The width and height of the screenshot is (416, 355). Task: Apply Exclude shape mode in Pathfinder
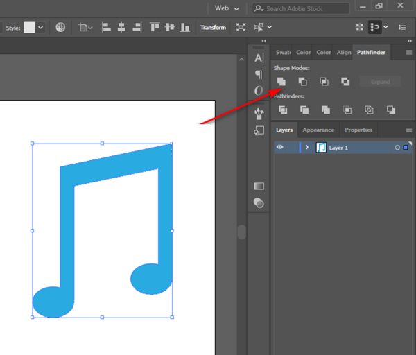tap(345, 82)
